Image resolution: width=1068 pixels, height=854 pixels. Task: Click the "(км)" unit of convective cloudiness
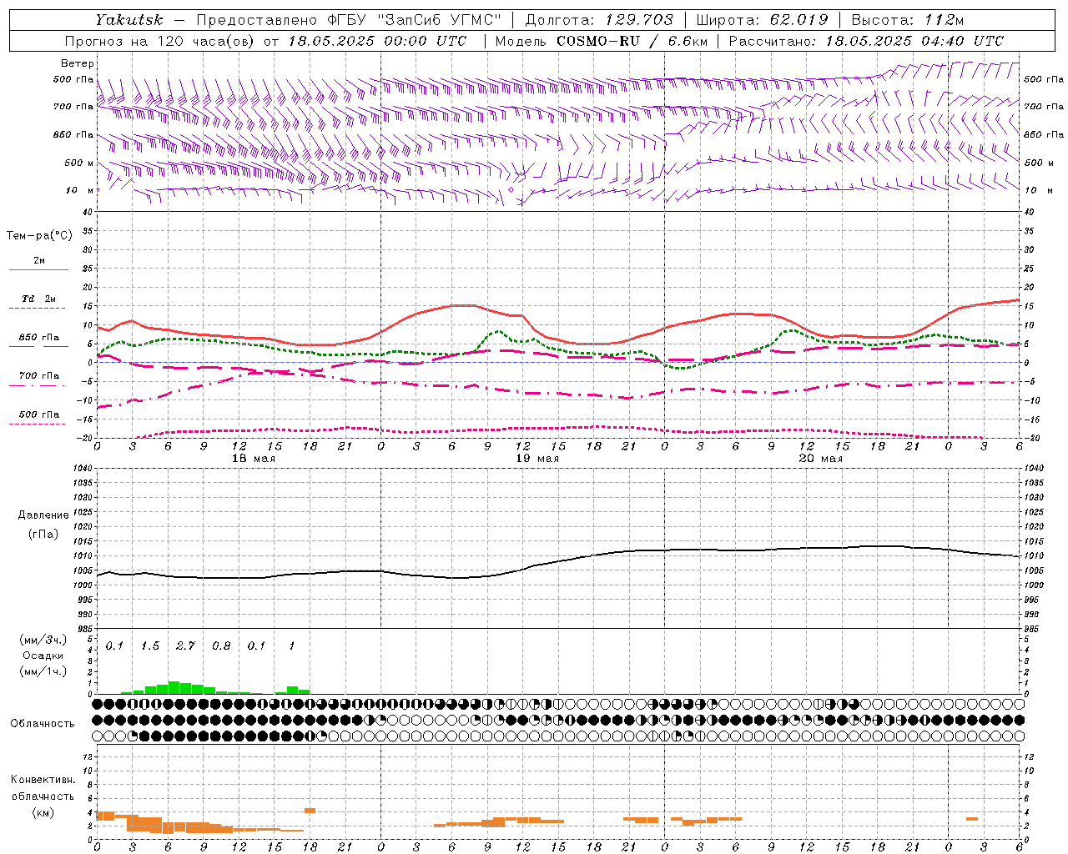pos(43,812)
